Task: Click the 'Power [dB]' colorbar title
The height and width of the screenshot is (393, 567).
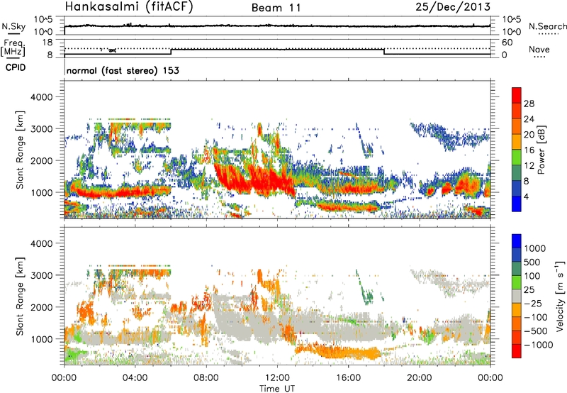Action: (x=541, y=150)
